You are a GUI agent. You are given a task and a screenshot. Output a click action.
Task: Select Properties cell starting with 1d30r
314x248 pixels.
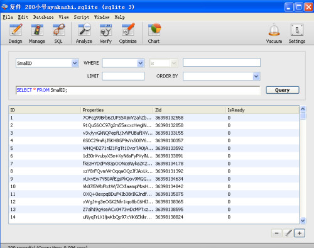pyautogui.click(x=117, y=156)
